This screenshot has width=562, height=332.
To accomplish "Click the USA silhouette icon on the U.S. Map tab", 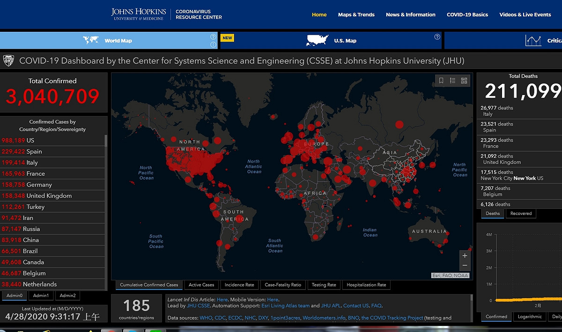I will pyautogui.click(x=317, y=41).
